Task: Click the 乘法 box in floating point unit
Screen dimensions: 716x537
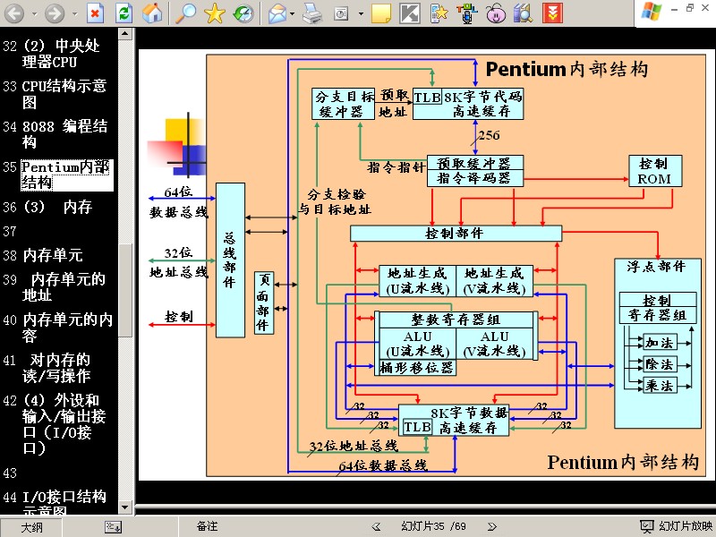Action: 661,386
